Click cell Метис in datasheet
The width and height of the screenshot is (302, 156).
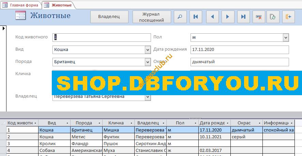click(x=87, y=137)
